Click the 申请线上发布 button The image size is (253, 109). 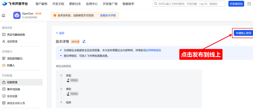(243, 33)
